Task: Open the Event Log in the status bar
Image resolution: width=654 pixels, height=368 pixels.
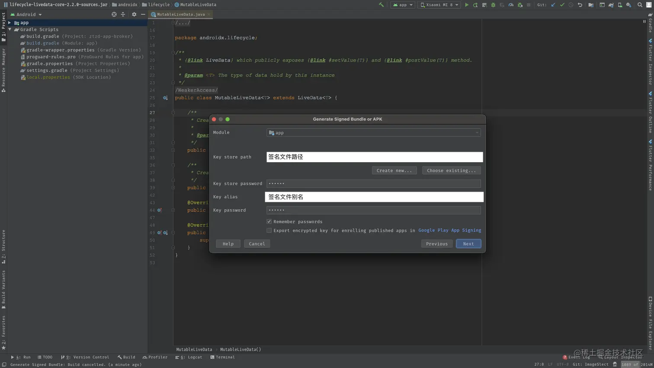Action: (576, 357)
